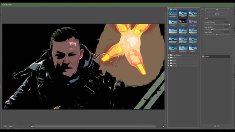
Task: Apply the Film Grain filter thumbnail
Action: click(x=173, y=22)
